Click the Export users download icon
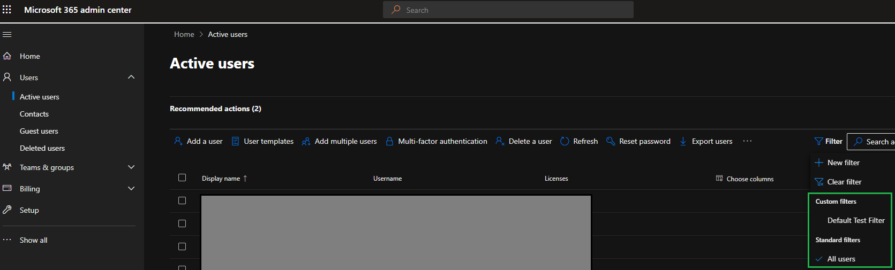Viewport: 895px width, 270px height. 683,141
